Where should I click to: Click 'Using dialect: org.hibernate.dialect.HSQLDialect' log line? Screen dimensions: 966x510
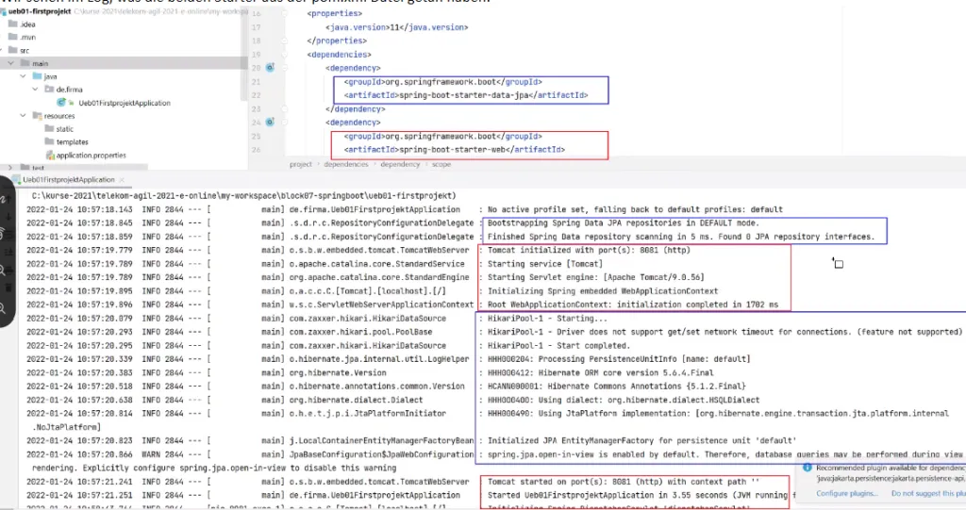click(x=624, y=400)
